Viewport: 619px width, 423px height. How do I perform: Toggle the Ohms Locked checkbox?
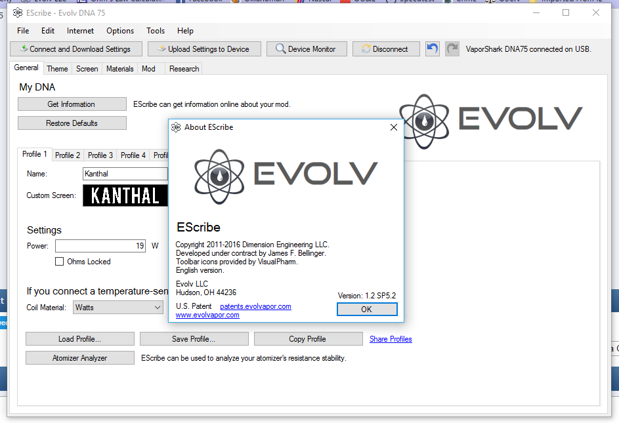[x=60, y=262]
